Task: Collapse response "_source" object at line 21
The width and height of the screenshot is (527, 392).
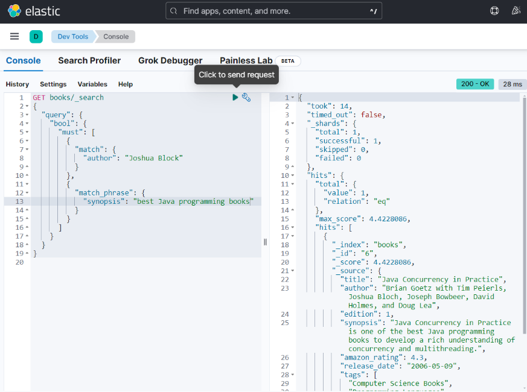Action: click(292, 271)
